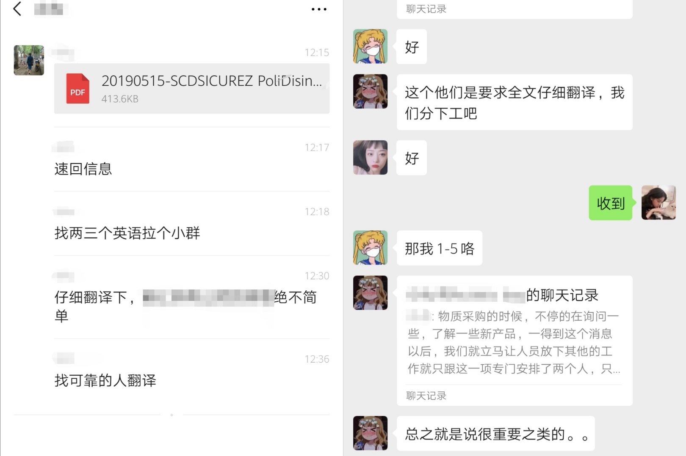Screen dimensions: 686x456
Task: Select the message 找可靠的人翻译
Action: click(105, 381)
